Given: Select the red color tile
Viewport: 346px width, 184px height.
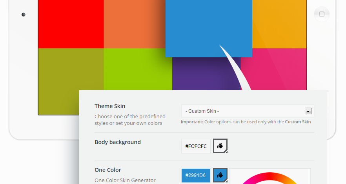Looking at the screenshot, I should 71,24.
